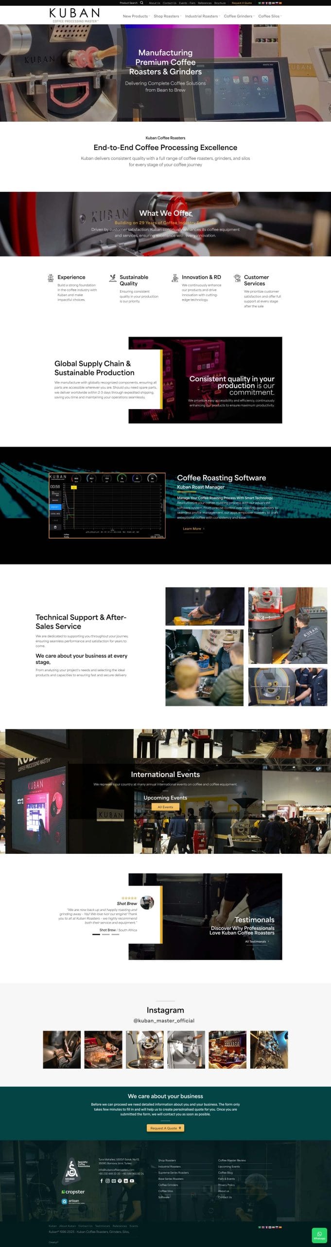Click the Specialty Coffee Association member badge
Screen dimensions: 331x1247
[x=76, y=1171]
